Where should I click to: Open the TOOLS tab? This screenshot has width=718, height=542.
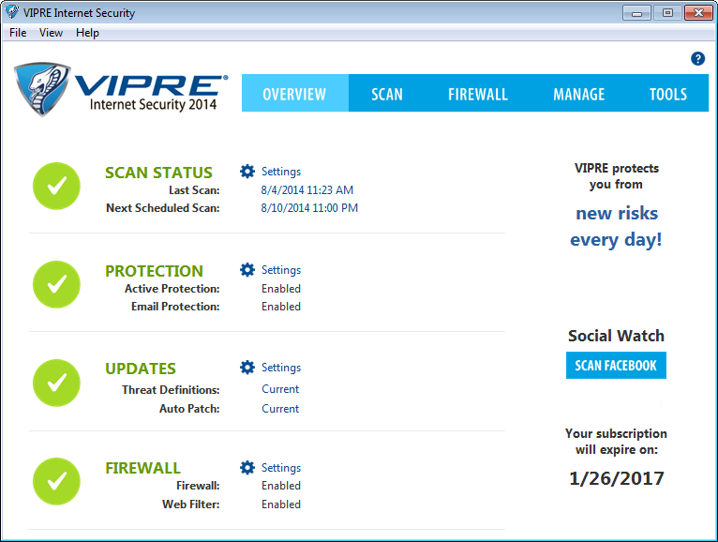pyautogui.click(x=667, y=94)
